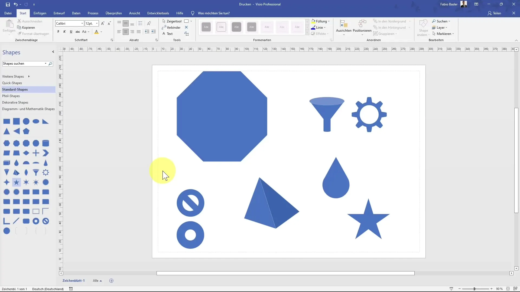Save document with the floppy disk icon

(x=8, y=4)
